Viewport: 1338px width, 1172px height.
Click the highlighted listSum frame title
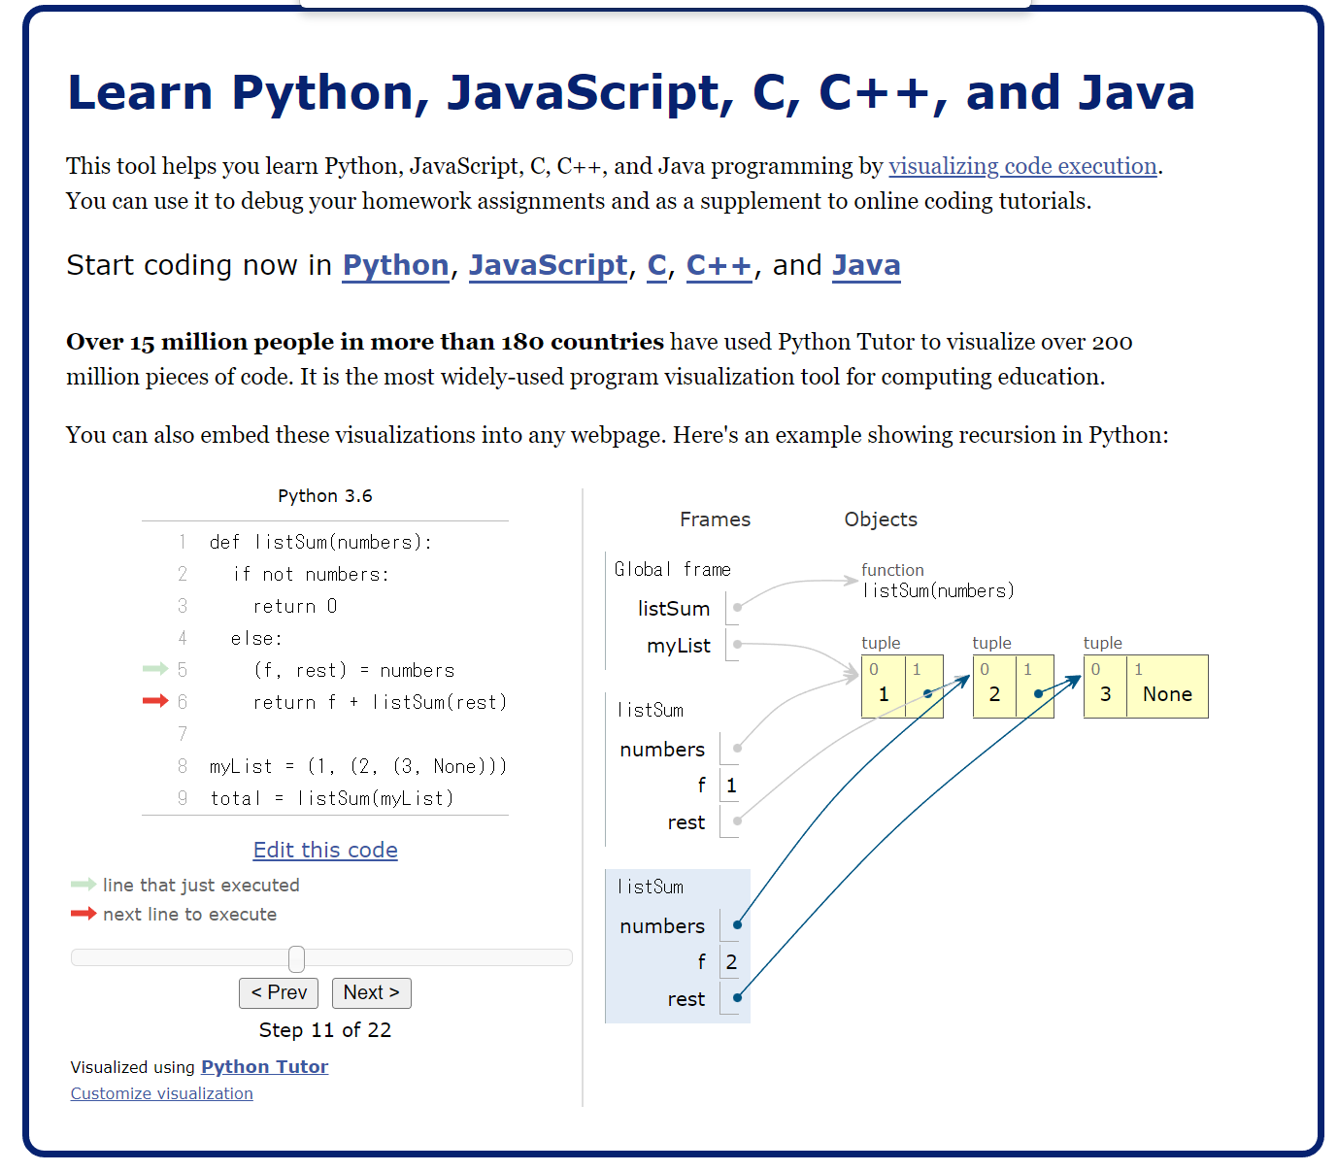coord(651,887)
